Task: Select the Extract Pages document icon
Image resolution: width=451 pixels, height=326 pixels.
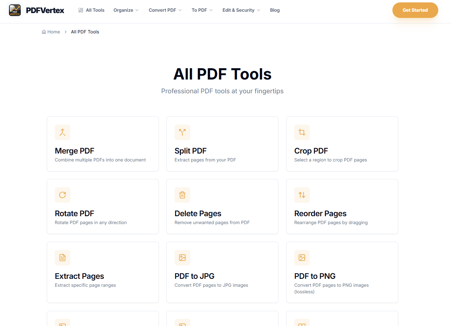Action: point(62,257)
